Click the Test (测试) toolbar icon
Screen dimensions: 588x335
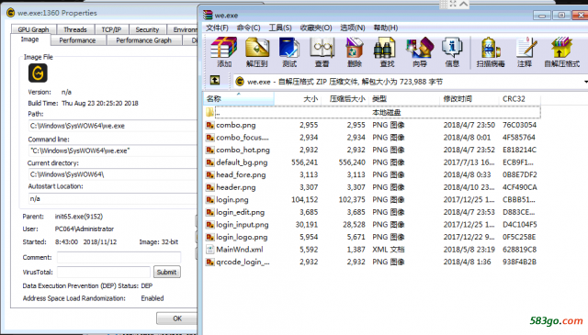[289, 51]
